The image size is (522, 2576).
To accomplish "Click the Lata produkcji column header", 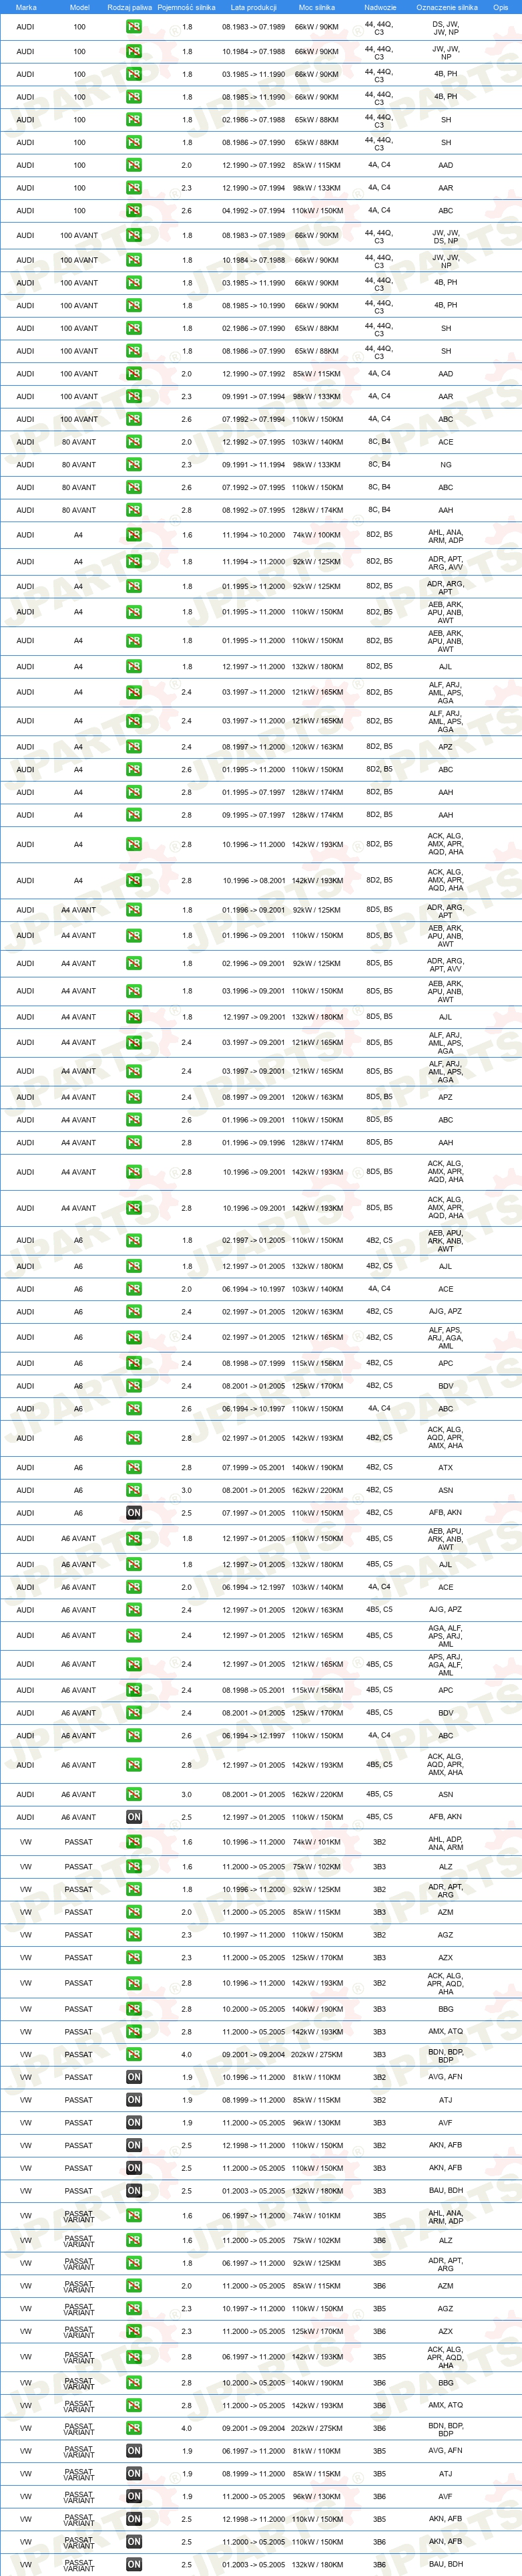I will coord(254,7).
